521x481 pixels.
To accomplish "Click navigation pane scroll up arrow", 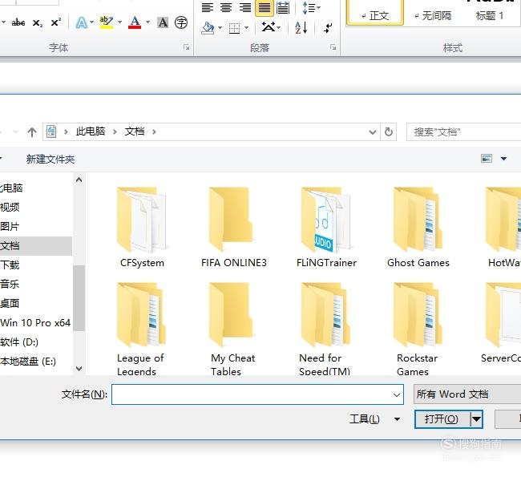I will pos(79,180).
